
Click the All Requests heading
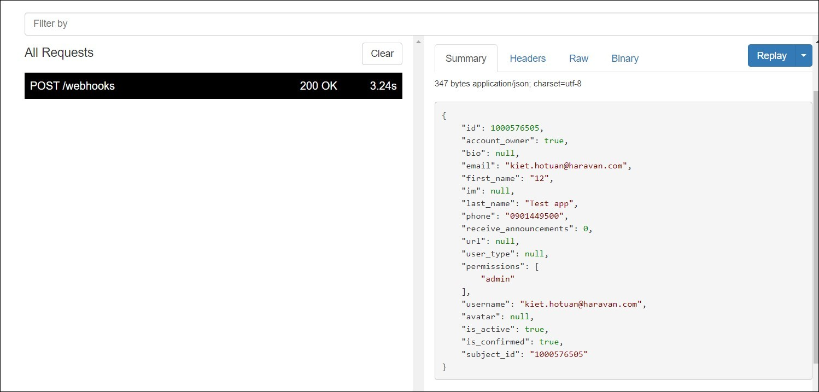point(58,52)
